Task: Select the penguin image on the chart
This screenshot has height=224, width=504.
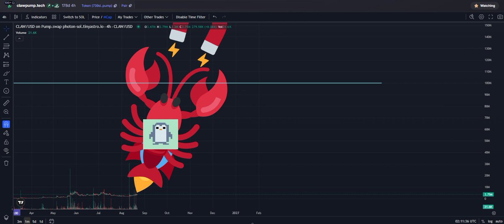Action: (x=161, y=134)
